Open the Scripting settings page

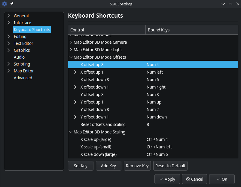tap(22, 64)
